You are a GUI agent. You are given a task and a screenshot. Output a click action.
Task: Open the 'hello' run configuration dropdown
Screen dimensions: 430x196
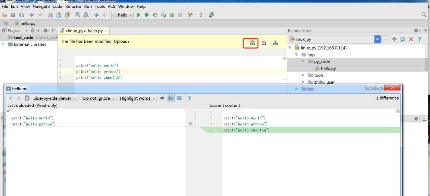pos(122,15)
